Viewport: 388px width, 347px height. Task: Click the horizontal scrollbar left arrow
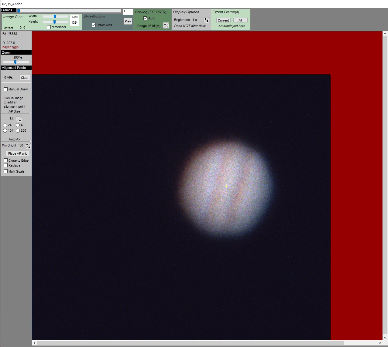click(x=34, y=343)
